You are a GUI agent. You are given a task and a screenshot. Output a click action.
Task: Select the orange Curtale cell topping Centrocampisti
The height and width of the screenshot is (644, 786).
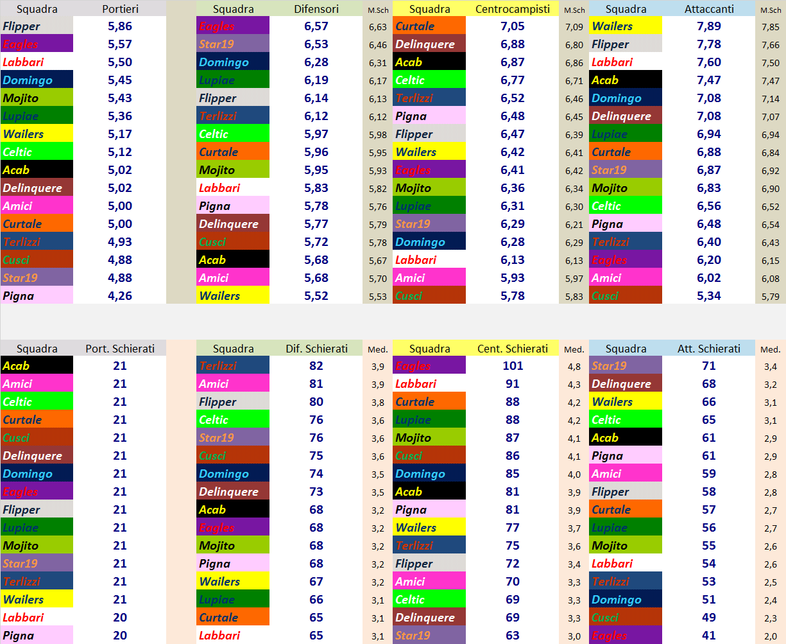click(x=429, y=26)
